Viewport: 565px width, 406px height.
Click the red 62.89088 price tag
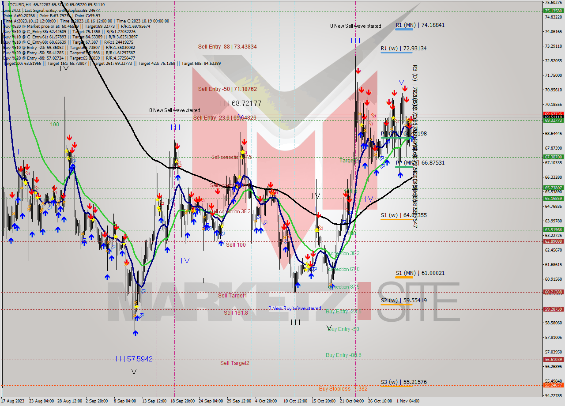(x=553, y=241)
